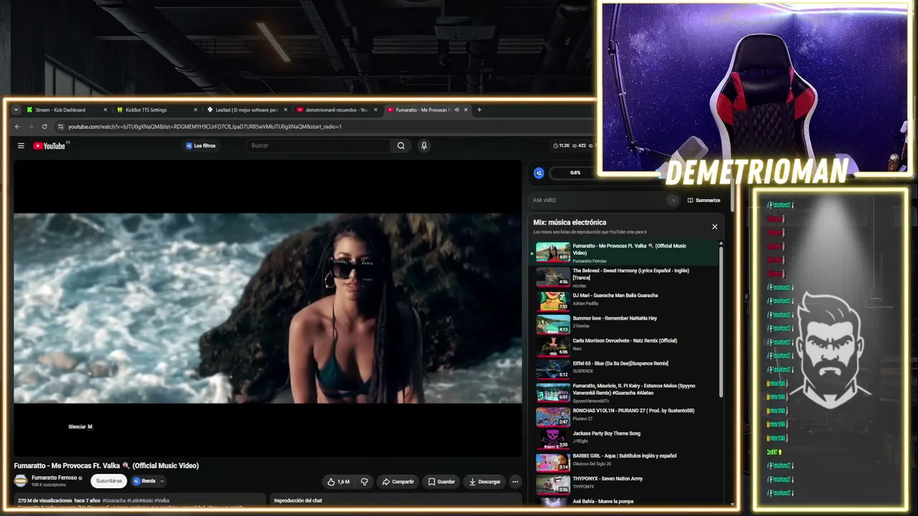Switch to the Lealtad tab

tap(246, 110)
